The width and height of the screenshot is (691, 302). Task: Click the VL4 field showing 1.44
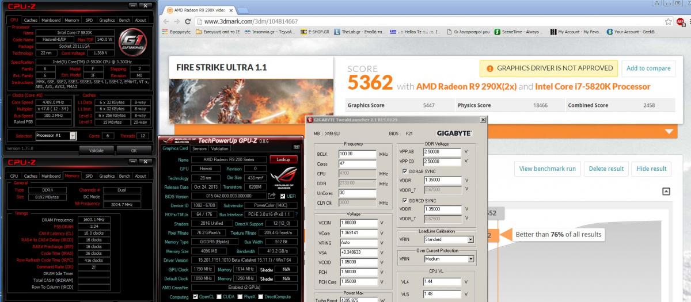tap(442, 281)
